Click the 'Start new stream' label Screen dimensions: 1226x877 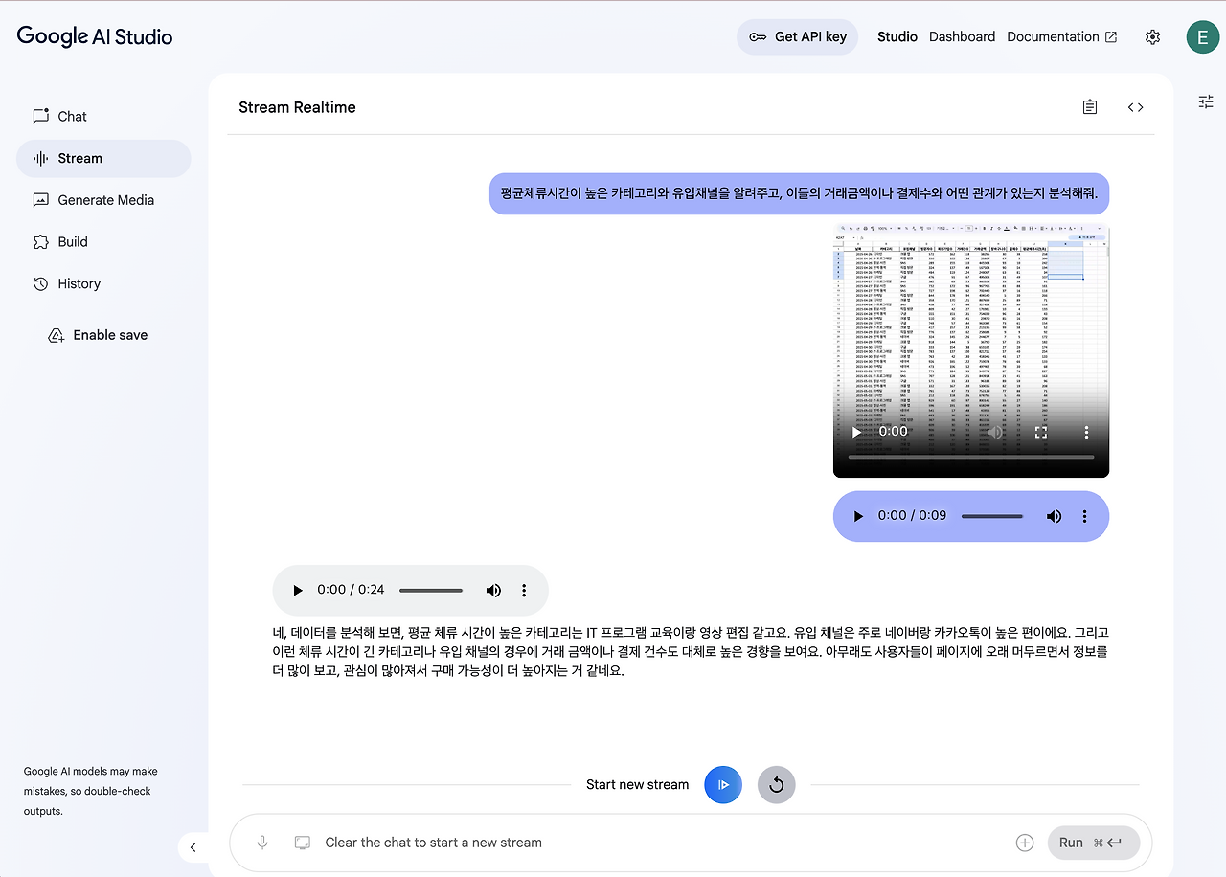[637, 785]
